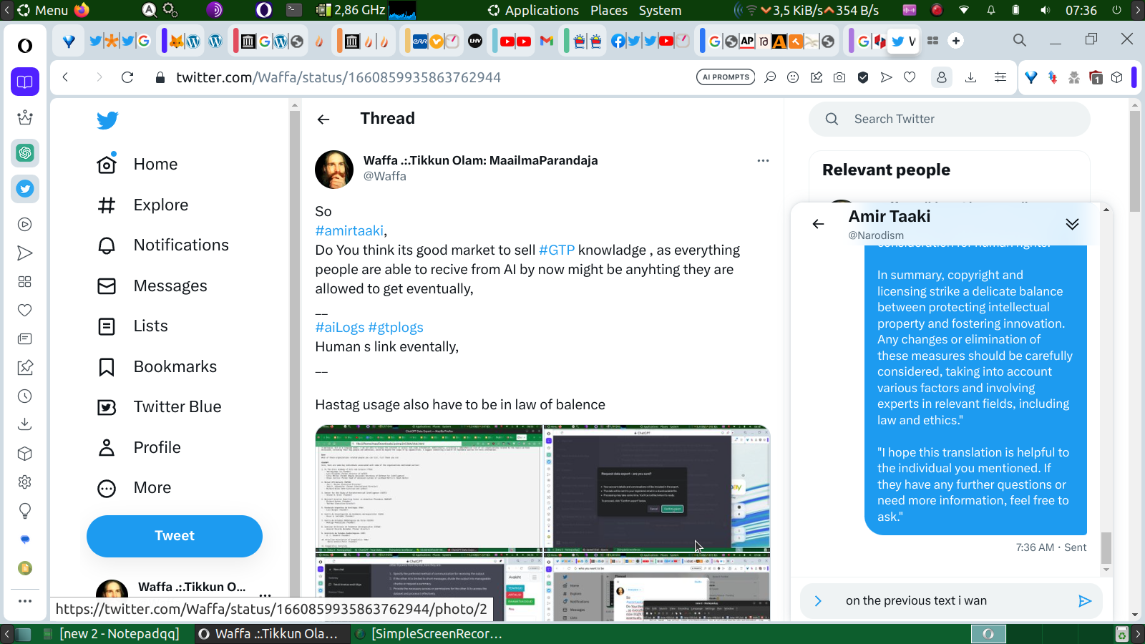Open ChatGPT in Opera sidebar

pyautogui.click(x=25, y=153)
